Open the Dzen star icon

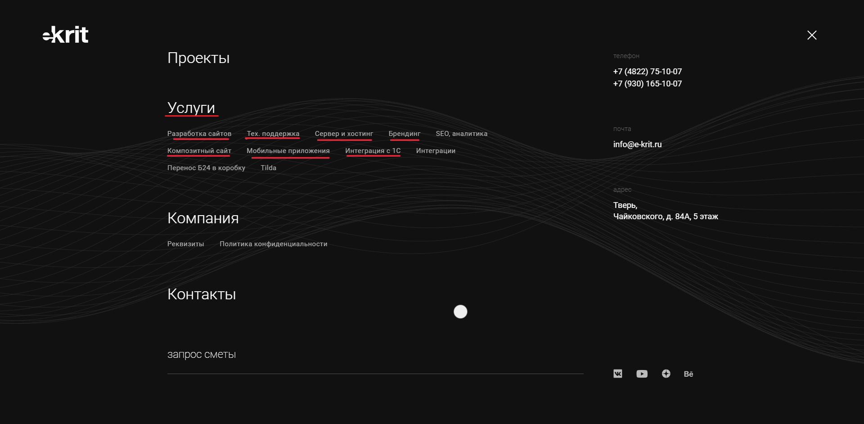666,374
